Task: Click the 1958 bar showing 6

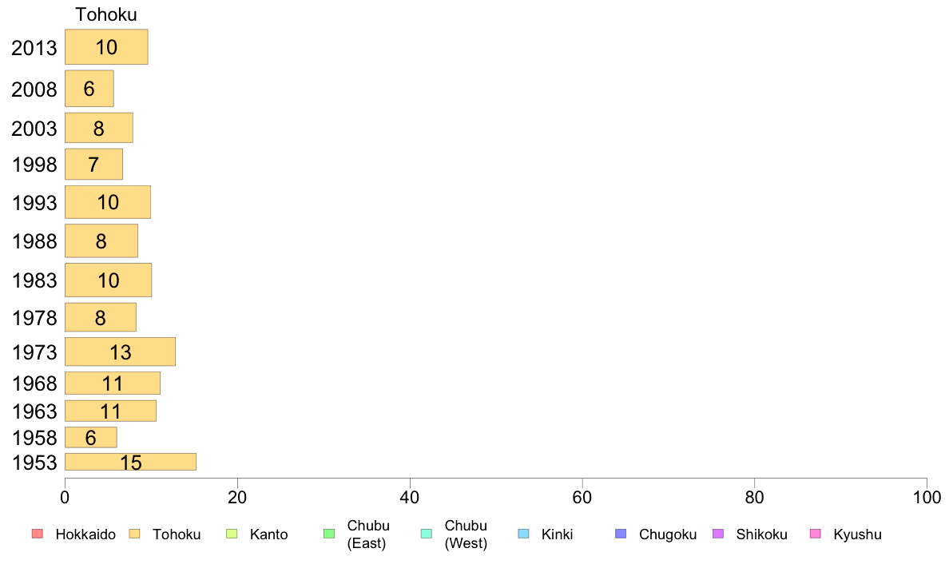Action: click(x=91, y=437)
